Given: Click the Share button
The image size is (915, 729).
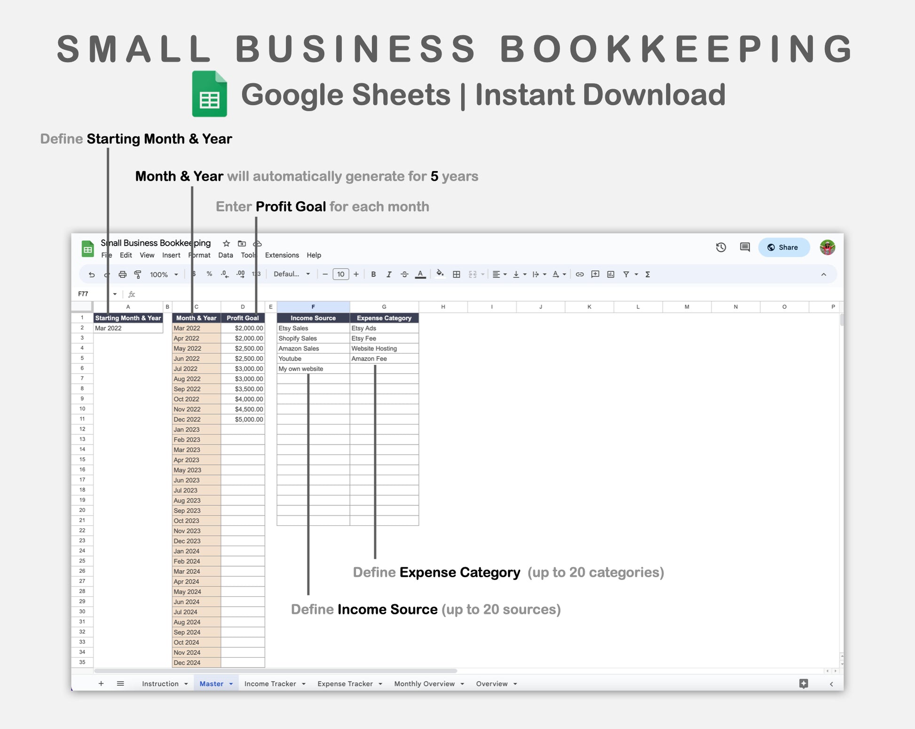Looking at the screenshot, I should [x=783, y=247].
